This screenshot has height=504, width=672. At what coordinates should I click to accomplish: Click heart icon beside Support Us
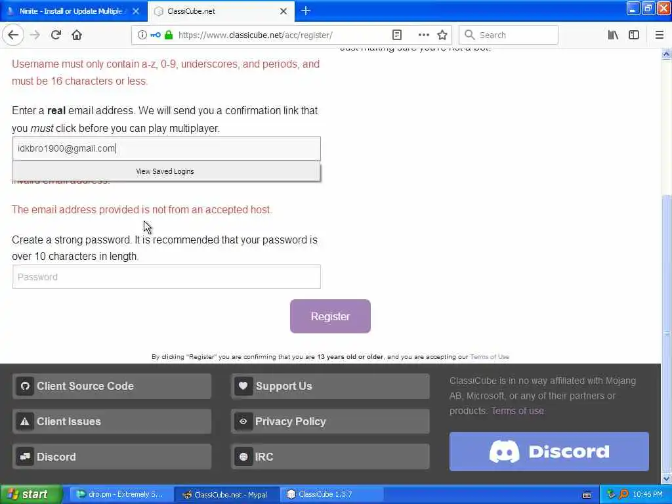[243, 386]
